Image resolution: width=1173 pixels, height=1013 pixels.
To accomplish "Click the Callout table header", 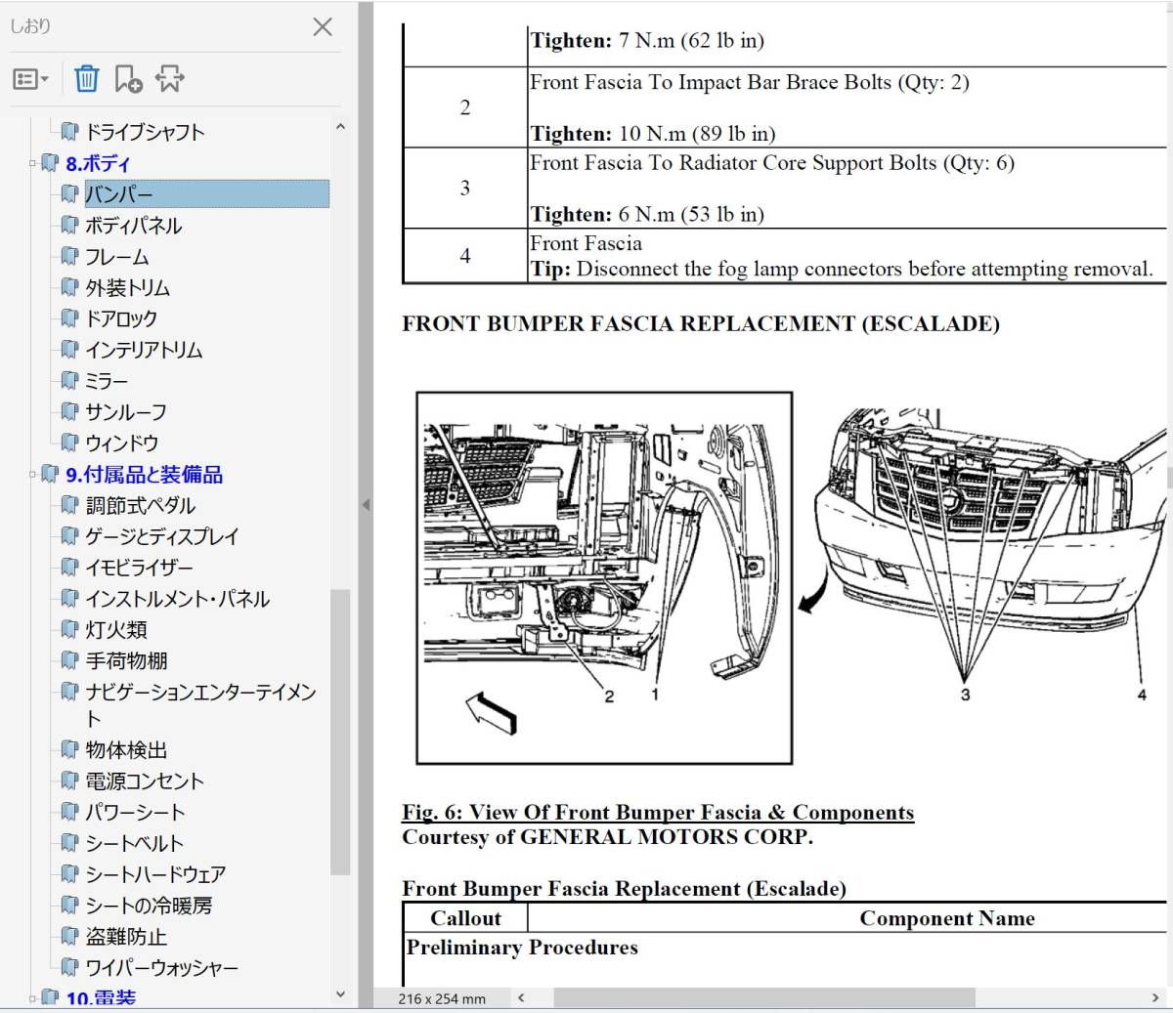I will (x=465, y=918).
